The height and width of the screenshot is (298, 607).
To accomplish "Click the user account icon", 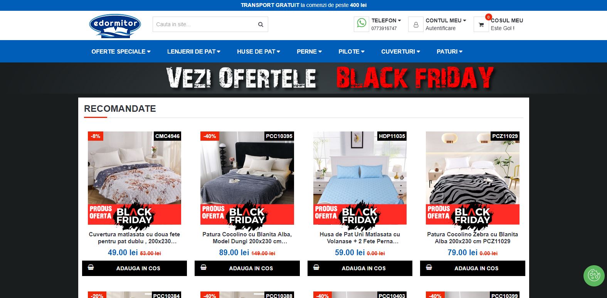I will tap(416, 24).
